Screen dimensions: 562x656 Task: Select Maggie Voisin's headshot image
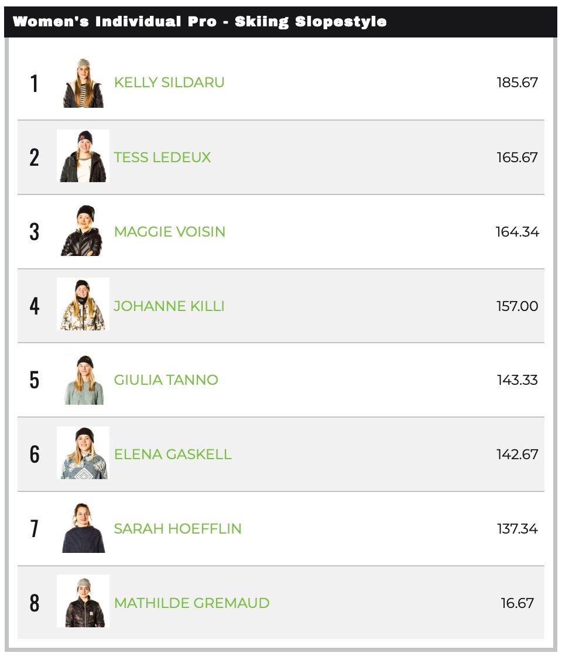tap(83, 231)
